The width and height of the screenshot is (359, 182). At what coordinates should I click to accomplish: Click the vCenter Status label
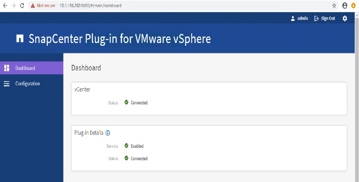click(113, 103)
